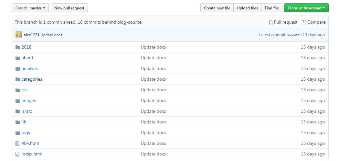Click Update docs commit in js/src row
Viewport: 339px width, 161px height.
153,111
